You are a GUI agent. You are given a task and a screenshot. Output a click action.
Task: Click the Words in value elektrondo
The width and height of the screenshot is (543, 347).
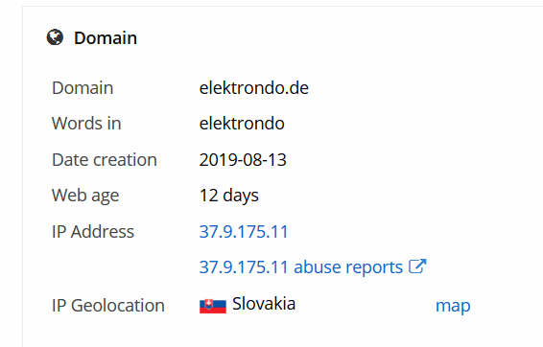click(242, 124)
